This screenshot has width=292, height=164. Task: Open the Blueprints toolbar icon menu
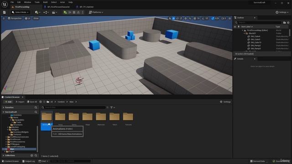pos(46,12)
